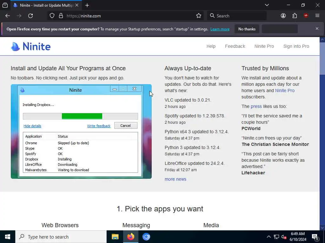Viewport: 325px width, 243px height.
Task: Open File Explorer from the taskbar
Action: pos(115,237)
